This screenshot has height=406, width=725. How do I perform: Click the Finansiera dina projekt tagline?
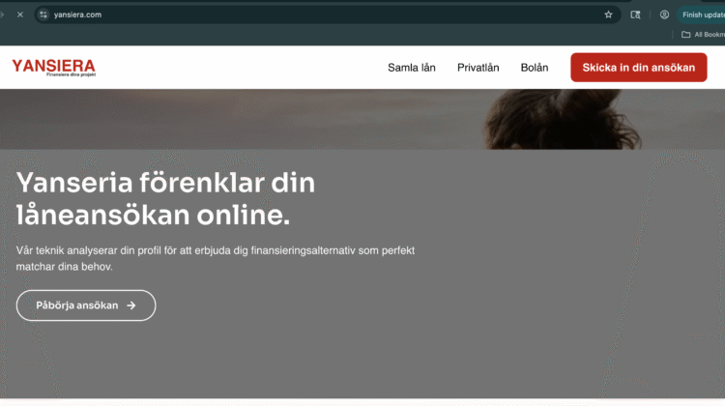pos(71,75)
